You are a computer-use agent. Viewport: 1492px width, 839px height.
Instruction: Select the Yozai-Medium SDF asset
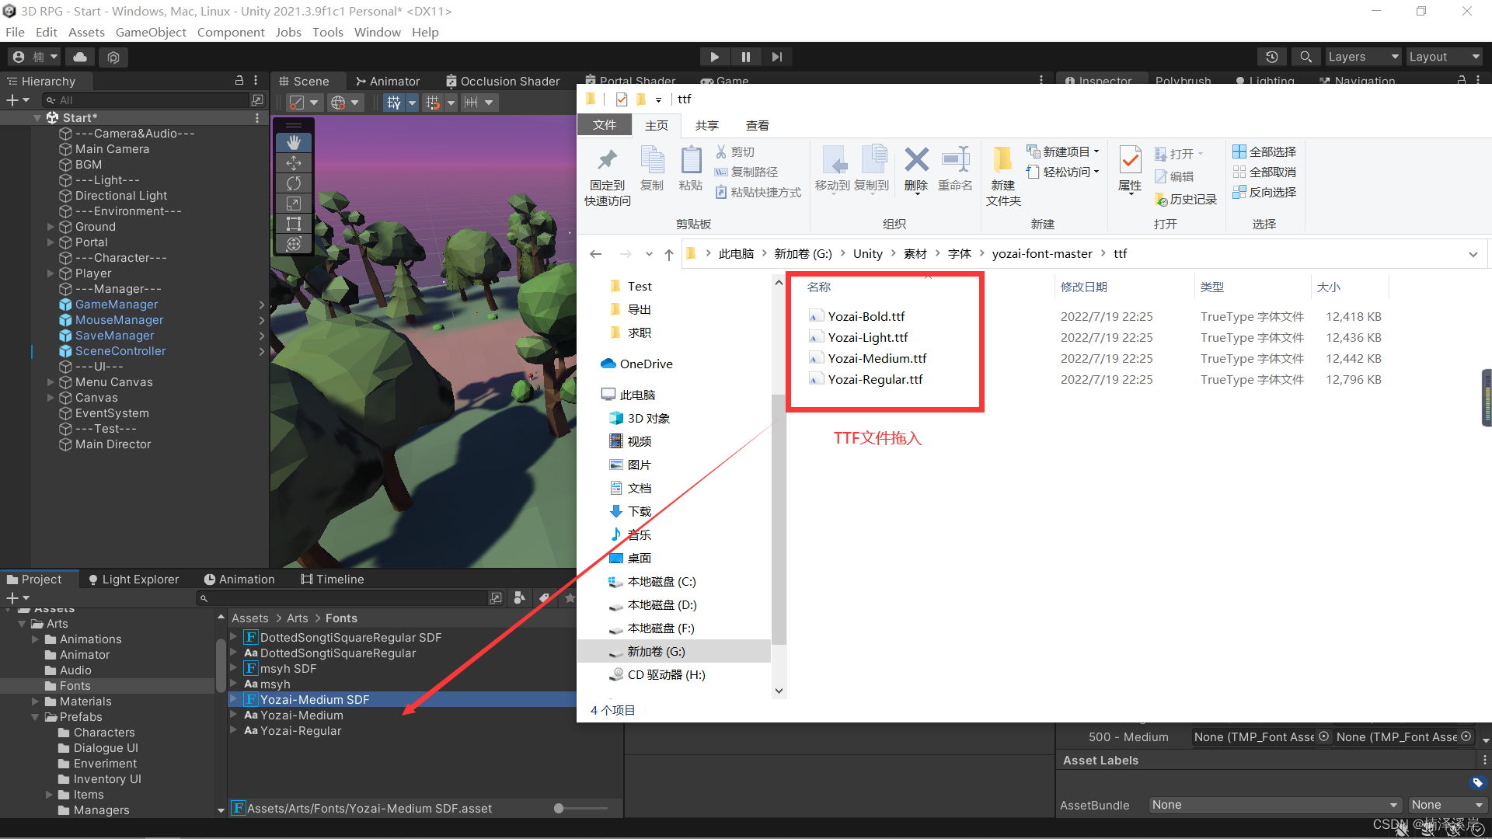tap(315, 698)
